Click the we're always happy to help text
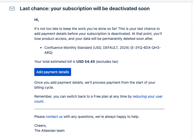This screenshot has width=193, height=139. click(x=117, y=117)
